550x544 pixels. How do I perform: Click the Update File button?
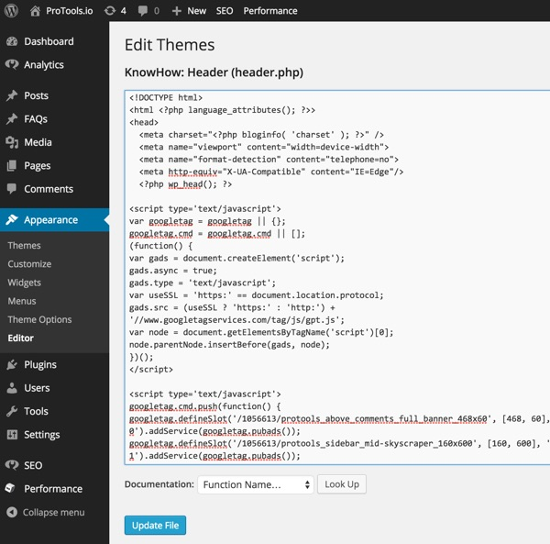coord(155,526)
